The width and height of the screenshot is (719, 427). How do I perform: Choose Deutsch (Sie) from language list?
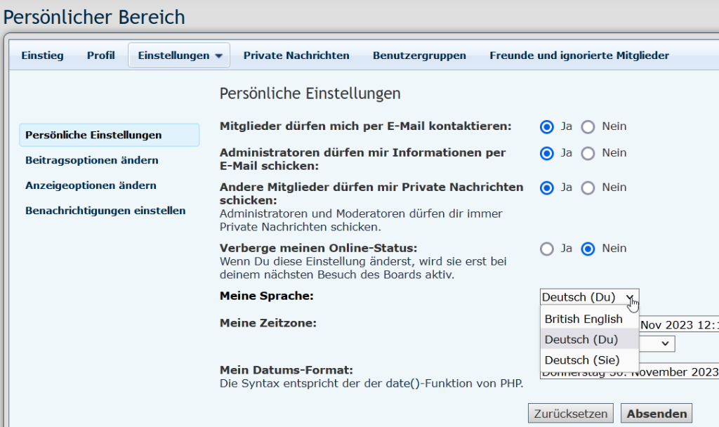[582, 360]
